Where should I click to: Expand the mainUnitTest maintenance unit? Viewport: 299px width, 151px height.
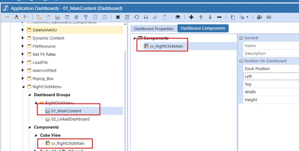(23, 70)
